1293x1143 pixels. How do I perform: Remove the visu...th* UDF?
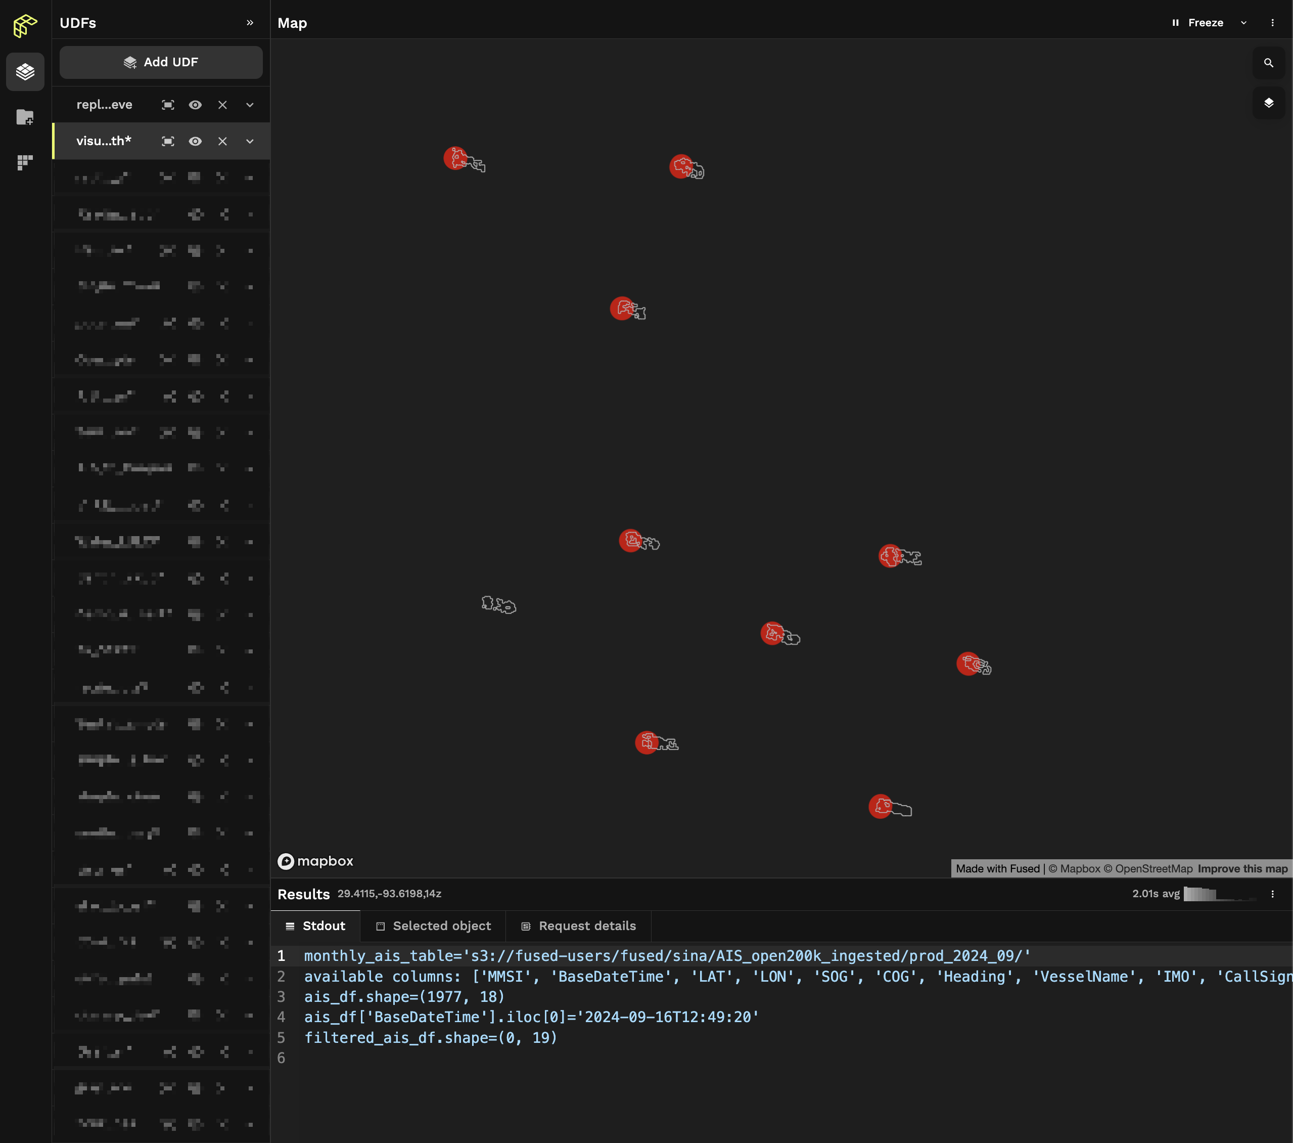tap(222, 141)
